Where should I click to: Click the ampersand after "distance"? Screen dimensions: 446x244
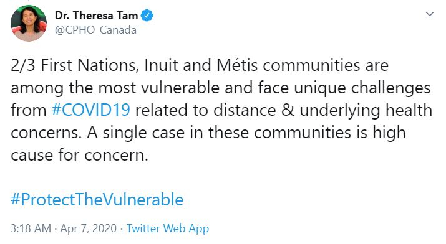tap(288, 110)
